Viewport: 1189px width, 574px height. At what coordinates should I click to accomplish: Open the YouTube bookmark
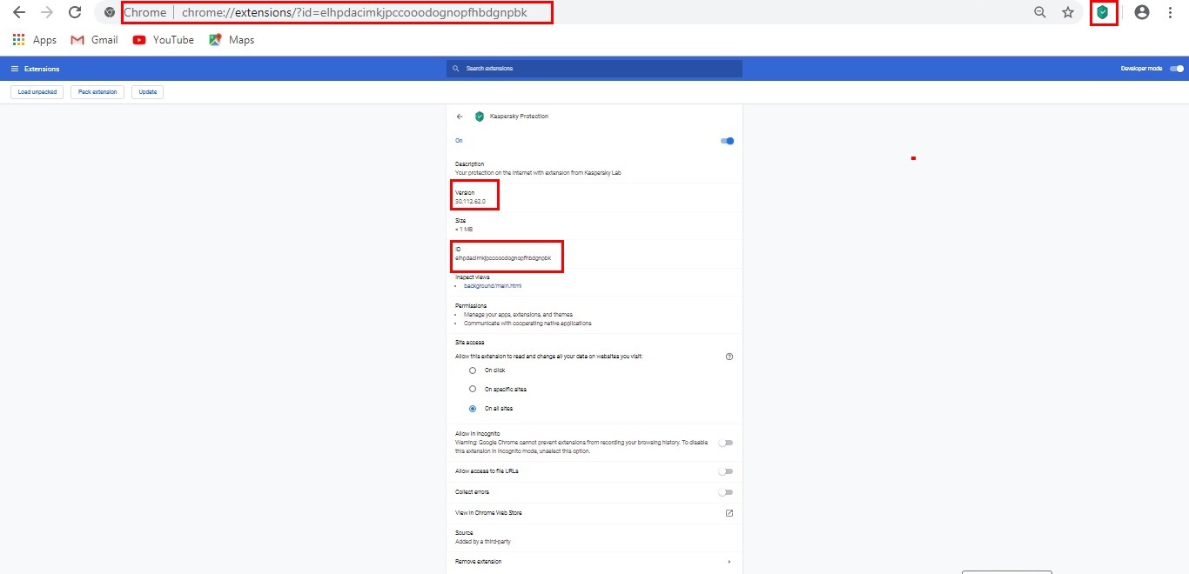click(x=164, y=40)
